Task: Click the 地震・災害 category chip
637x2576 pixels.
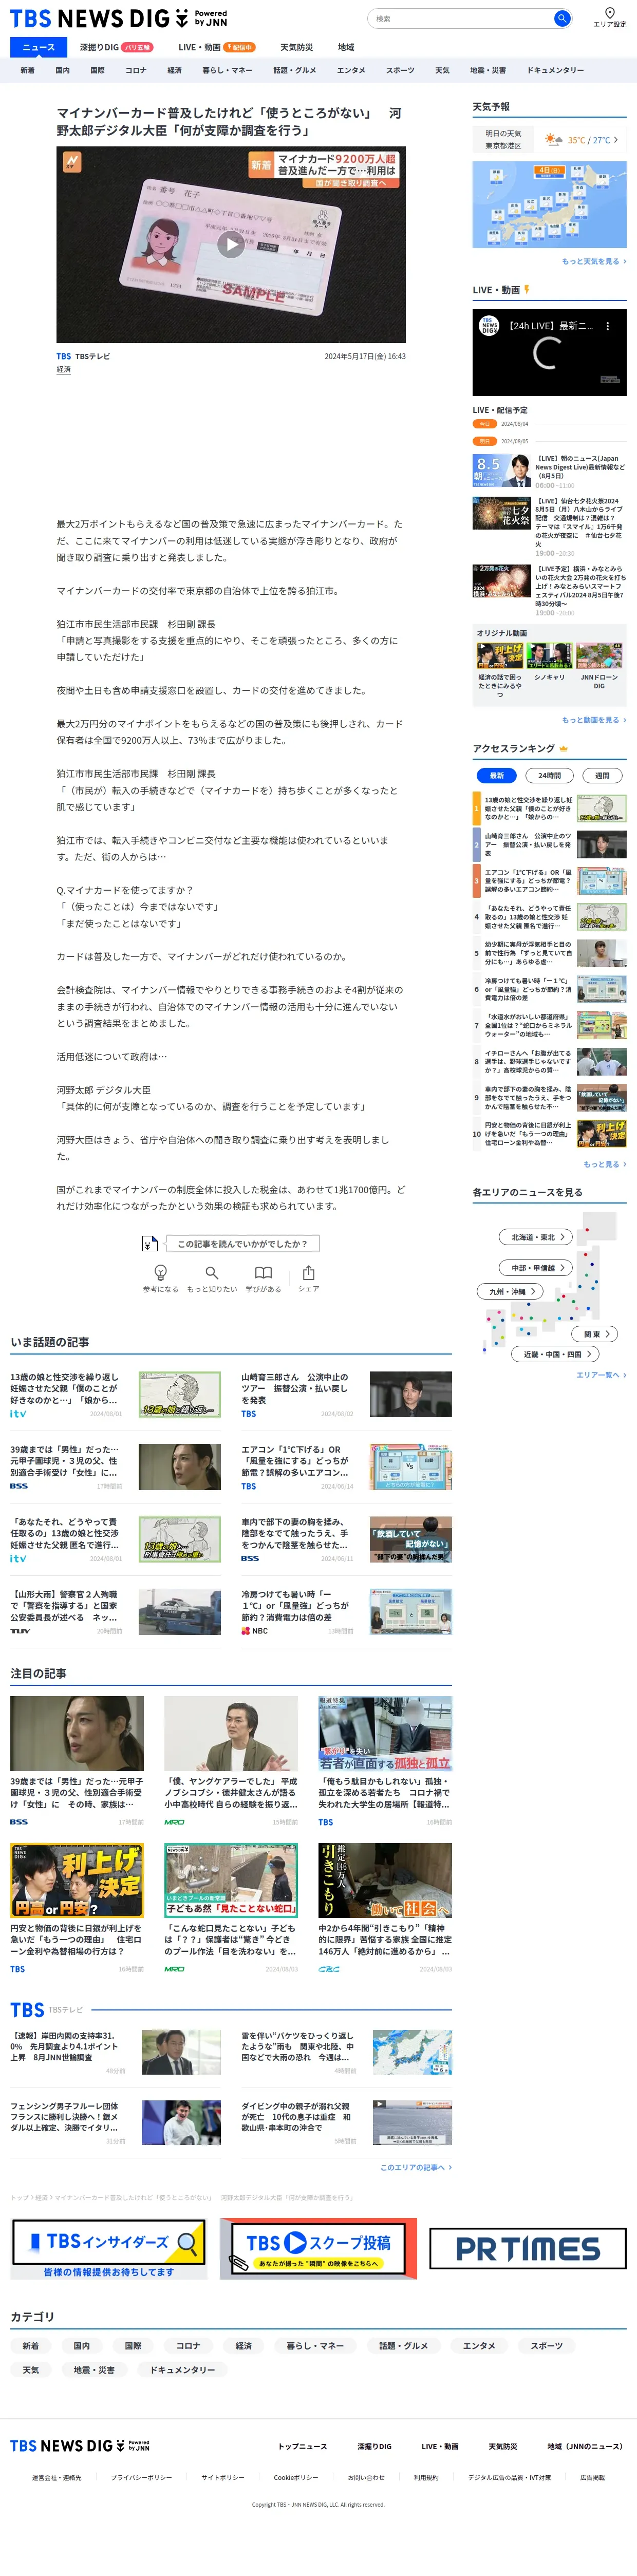Action: pyautogui.click(x=94, y=2369)
